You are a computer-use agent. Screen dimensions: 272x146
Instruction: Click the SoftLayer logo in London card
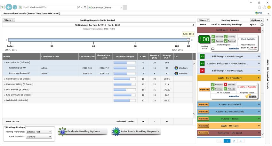[249, 48]
